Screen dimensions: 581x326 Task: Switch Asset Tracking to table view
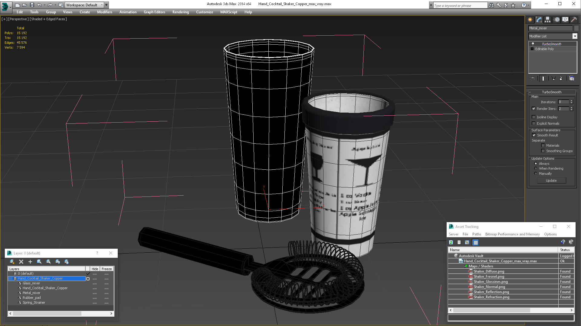pos(476,242)
